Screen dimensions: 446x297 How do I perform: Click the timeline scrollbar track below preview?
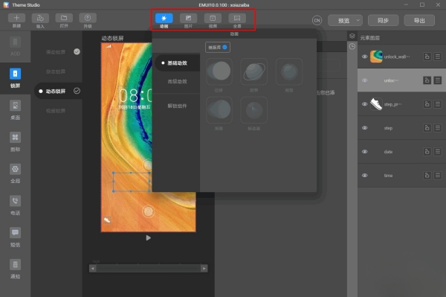pyautogui.click(x=148, y=268)
